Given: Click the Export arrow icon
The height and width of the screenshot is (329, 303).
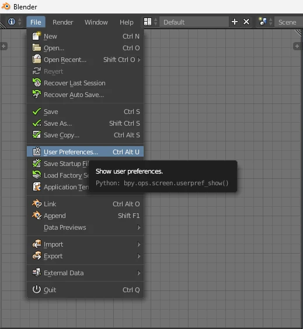Looking at the screenshot, I should point(37,255).
